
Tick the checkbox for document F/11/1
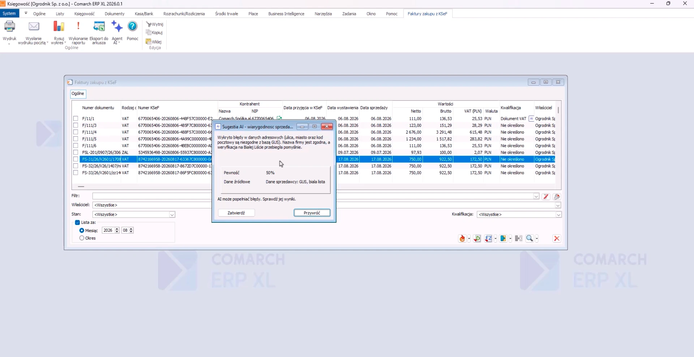[x=76, y=118]
